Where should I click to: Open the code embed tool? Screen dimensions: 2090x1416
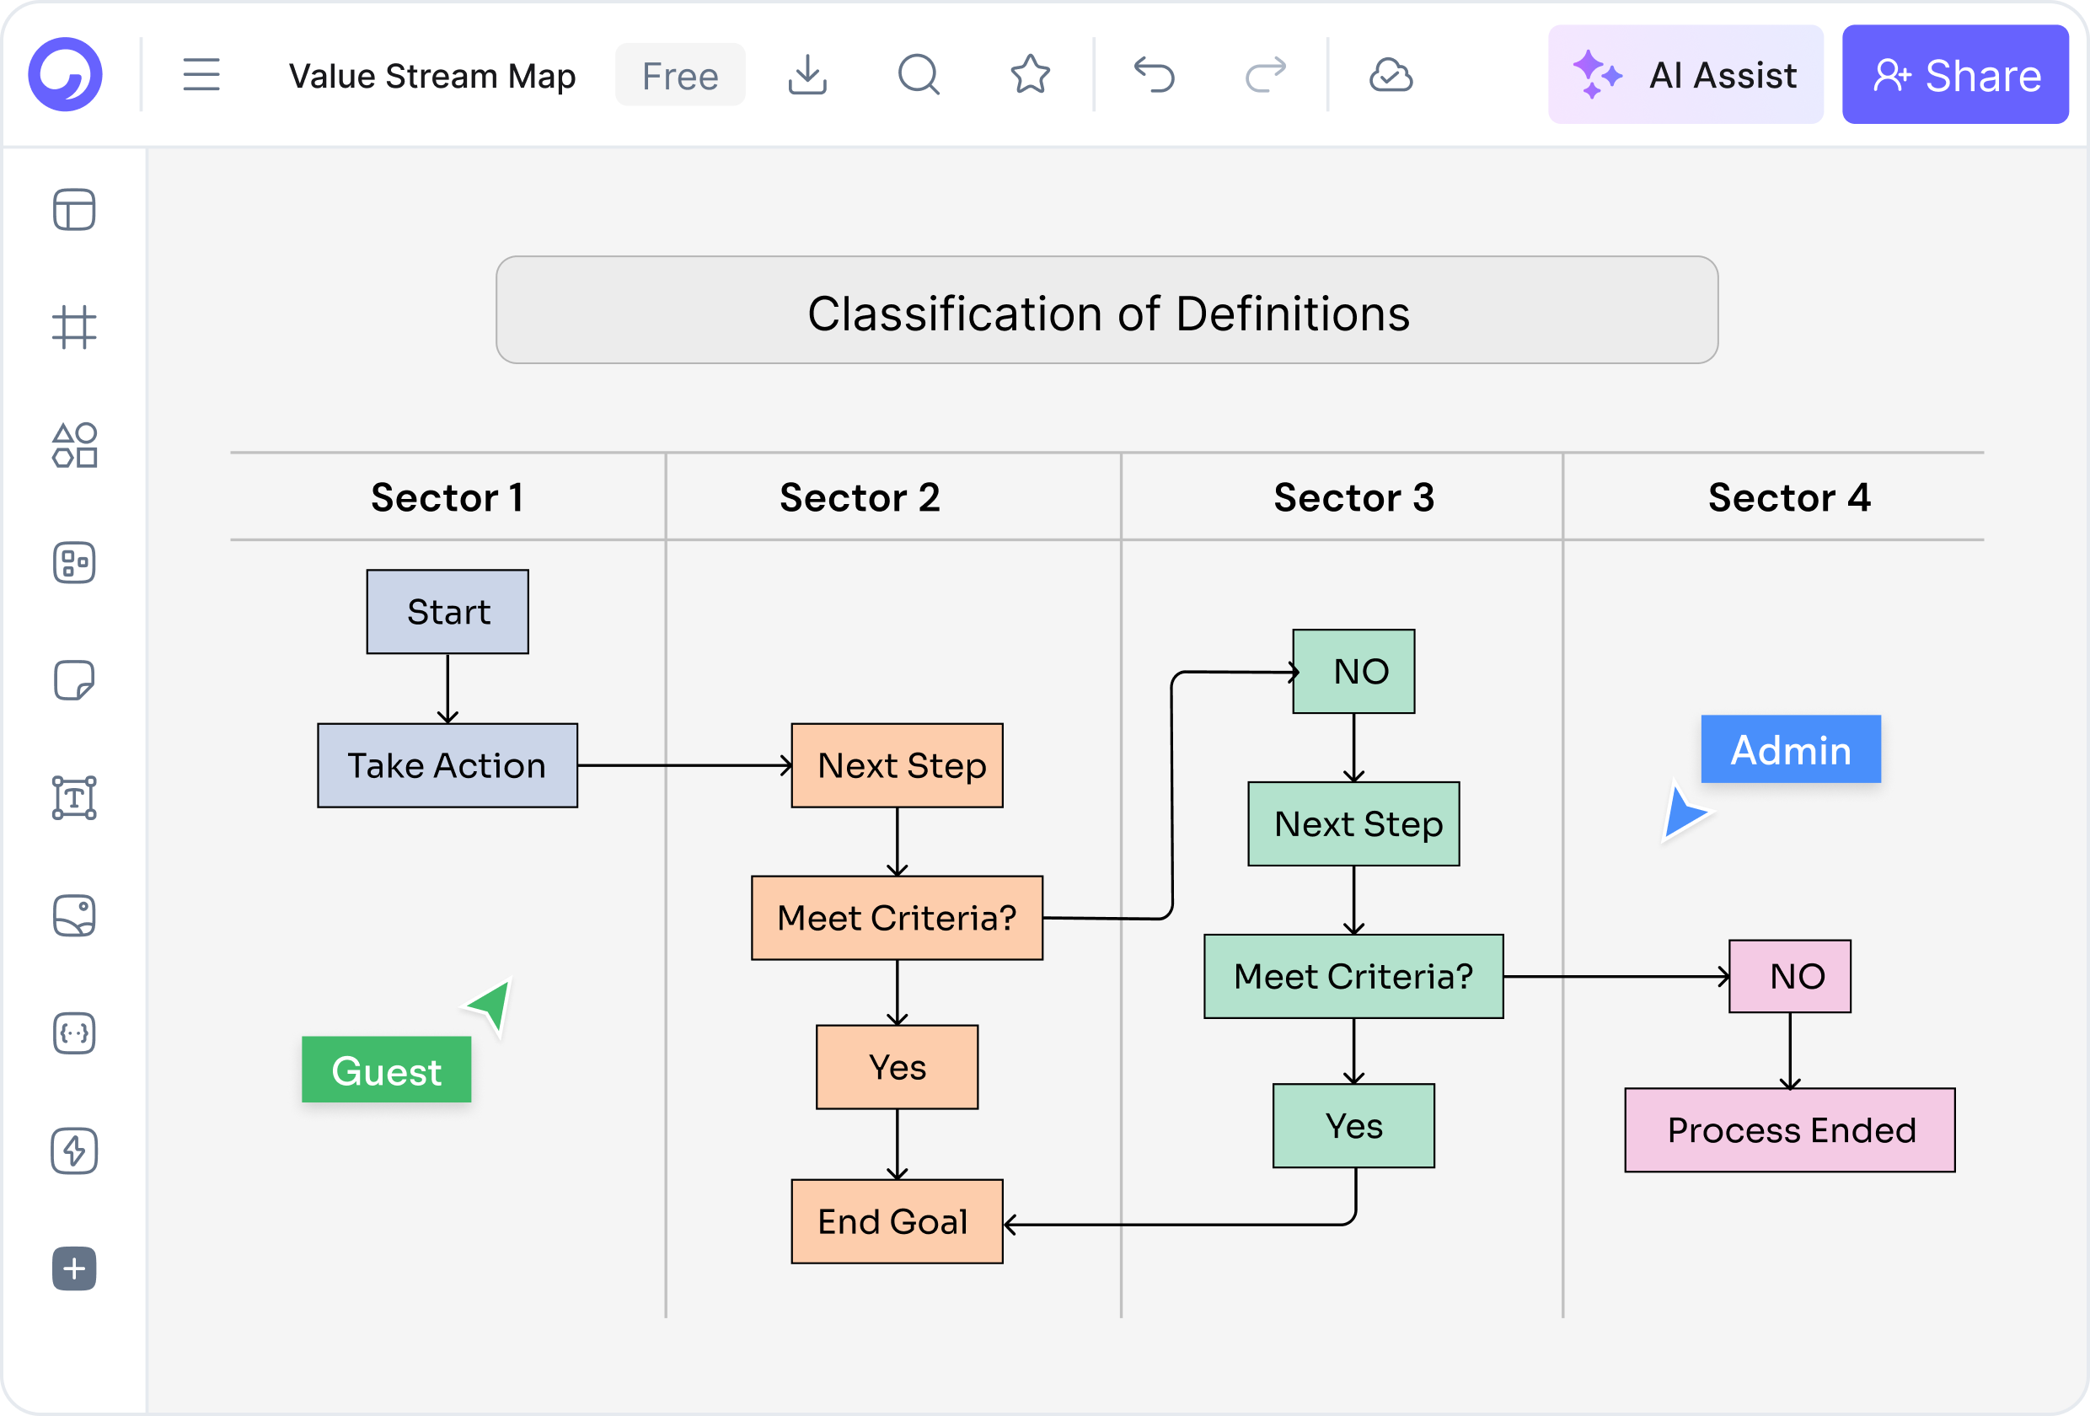tap(75, 1033)
